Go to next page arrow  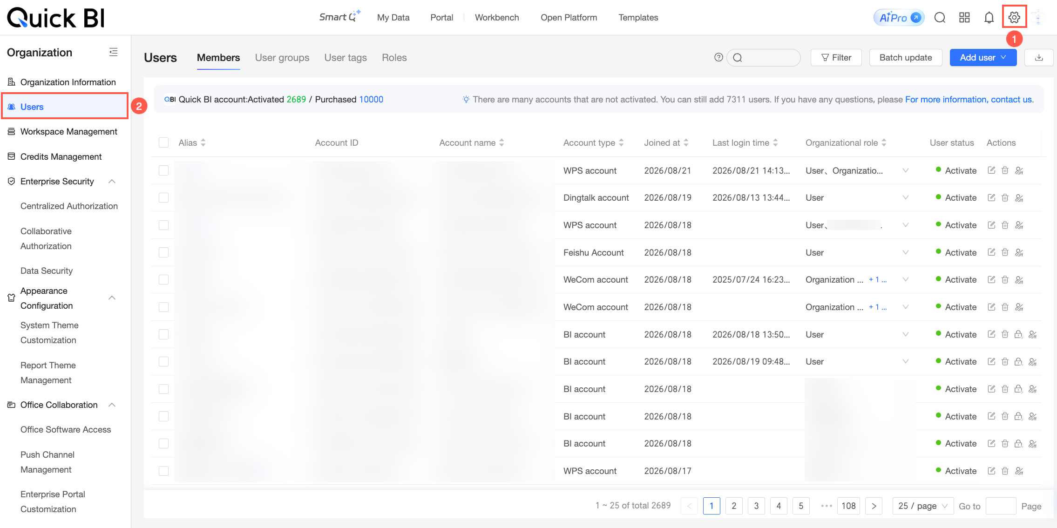874,506
